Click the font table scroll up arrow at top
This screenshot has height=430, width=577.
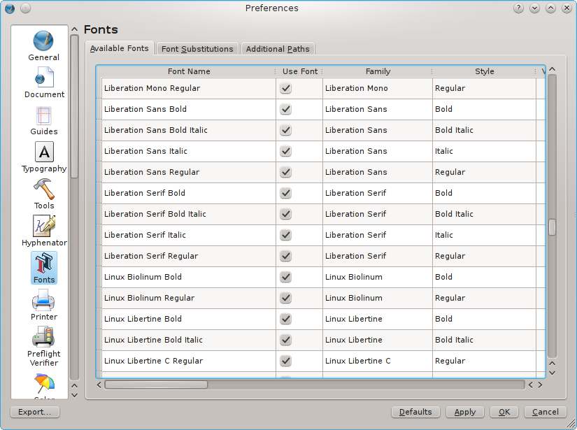pos(552,69)
